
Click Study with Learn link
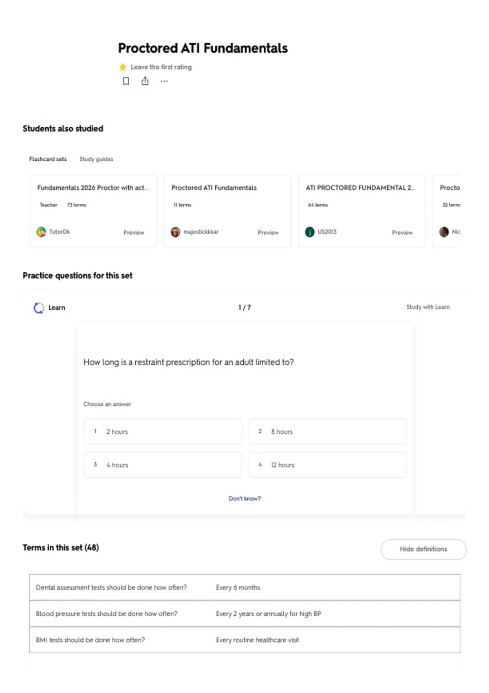pos(428,307)
